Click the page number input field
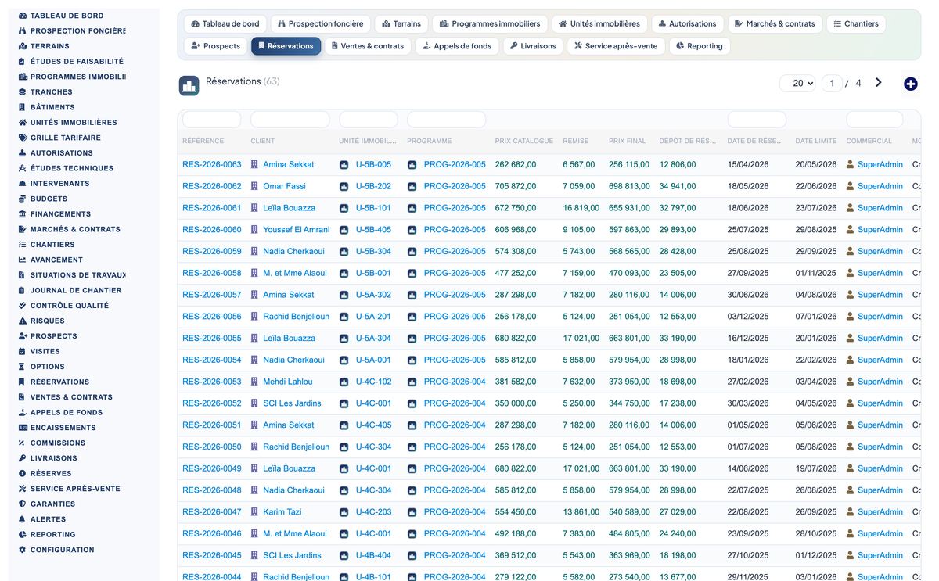939x581 pixels. point(832,83)
